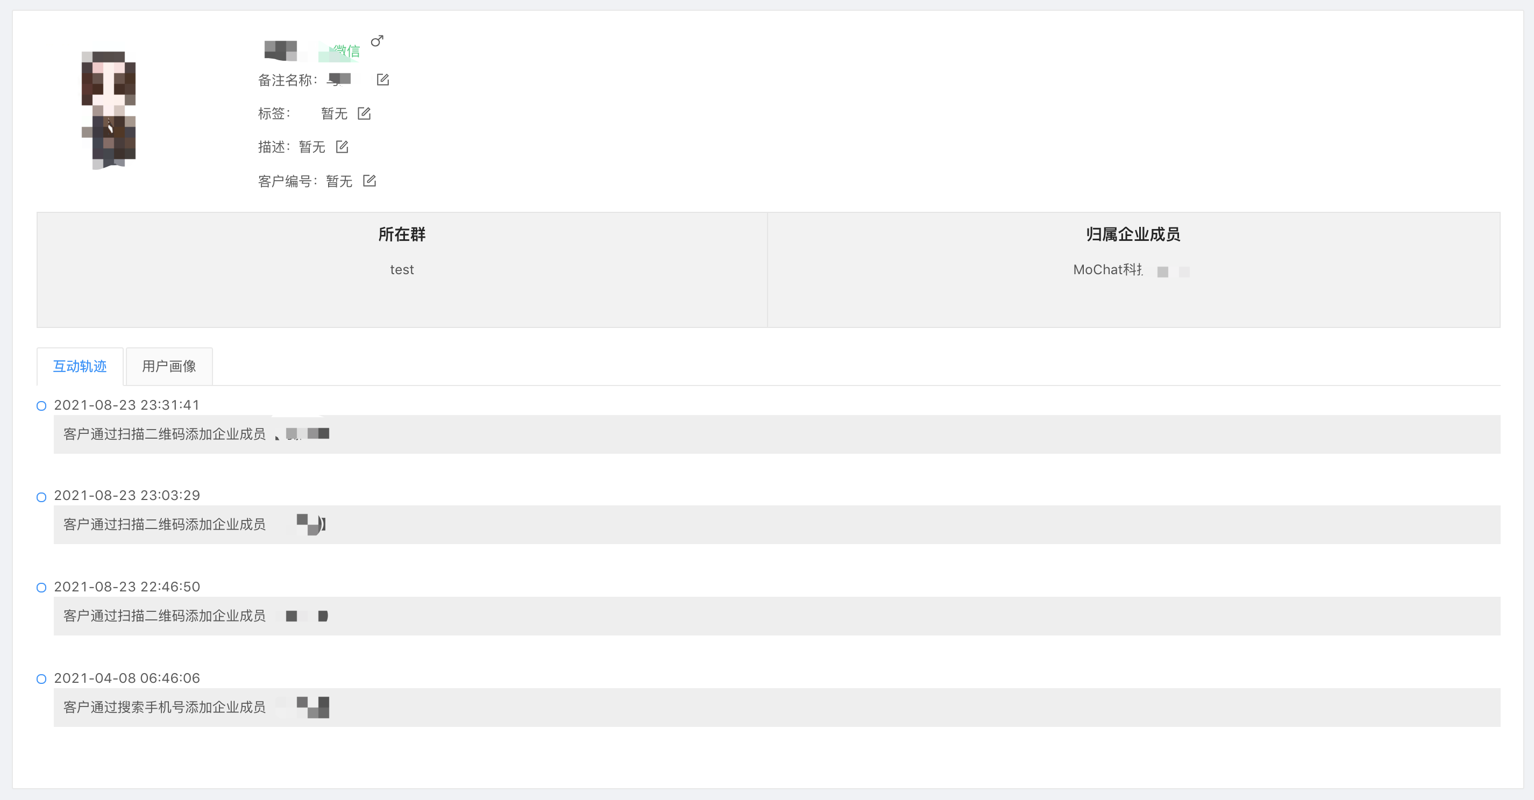
Task: Click timeline circle for 2021-08-23 23:03:29
Action: 41,497
